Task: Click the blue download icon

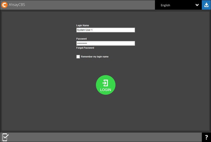Action: [x=206, y=5]
